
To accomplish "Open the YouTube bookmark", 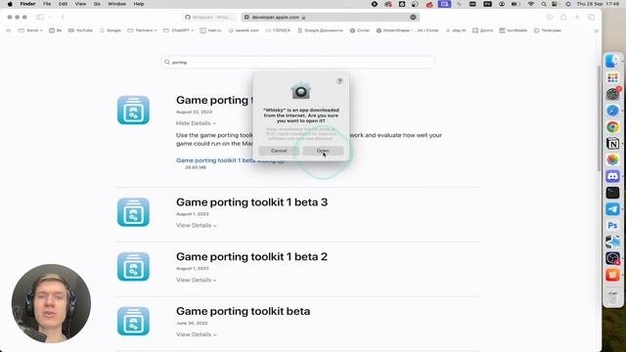I will click(x=80, y=30).
